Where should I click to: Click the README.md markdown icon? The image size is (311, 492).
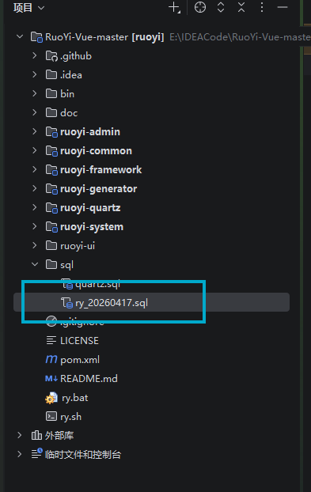tap(51, 378)
